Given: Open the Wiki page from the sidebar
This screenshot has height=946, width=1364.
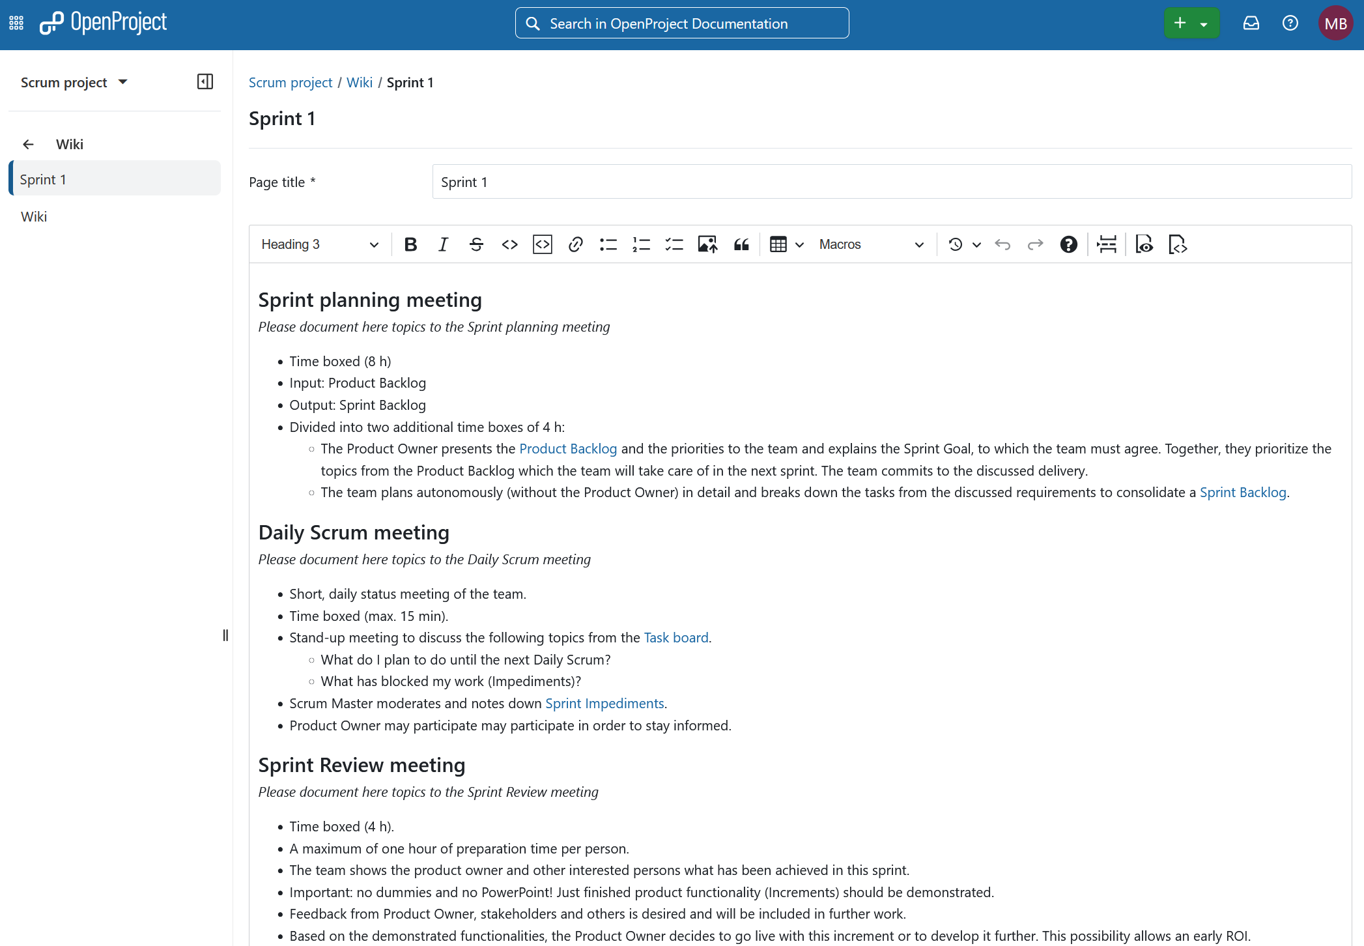Looking at the screenshot, I should 34,216.
